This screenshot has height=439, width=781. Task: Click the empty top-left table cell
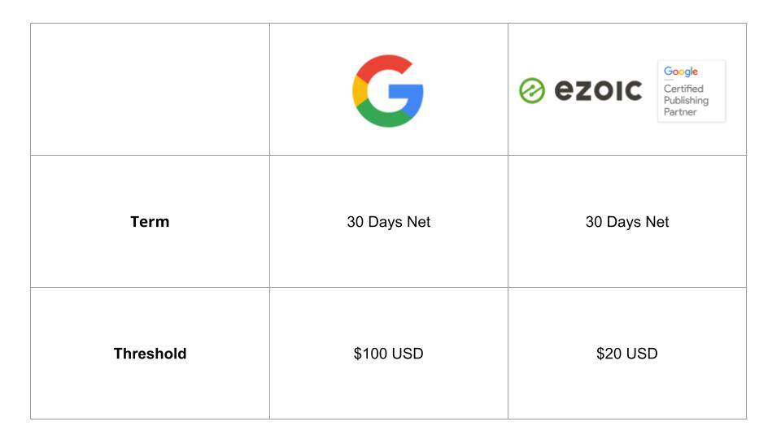tap(150, 89)
